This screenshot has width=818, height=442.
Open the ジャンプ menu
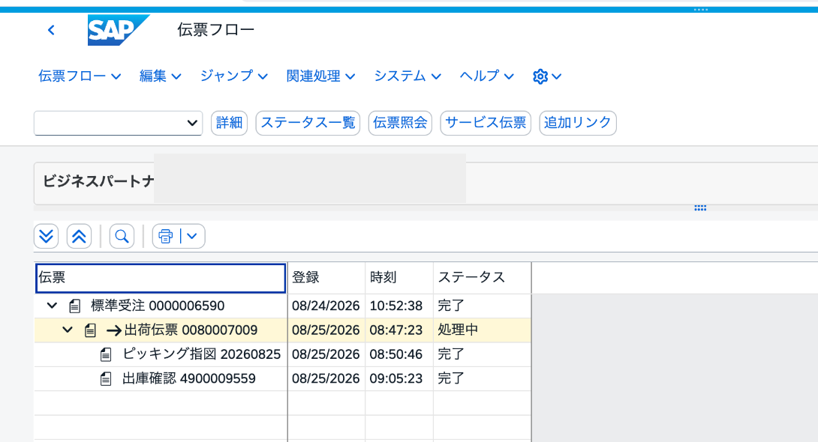tap(234, 76)
